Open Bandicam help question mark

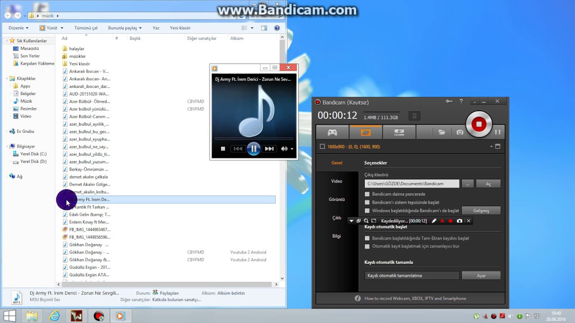461,101
